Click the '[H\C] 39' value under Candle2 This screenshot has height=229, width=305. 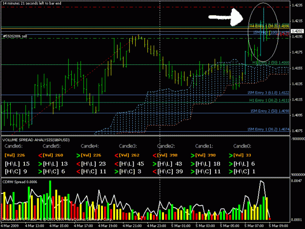click(x=170, y=171)
